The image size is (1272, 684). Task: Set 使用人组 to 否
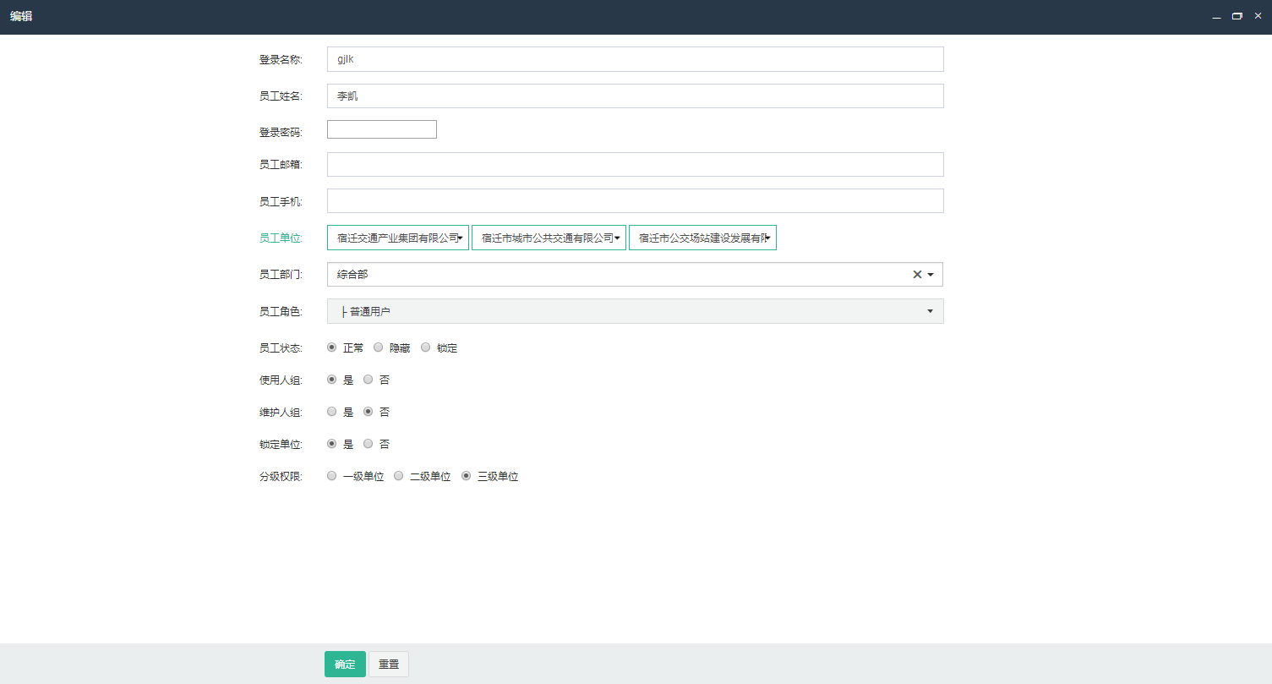[368, 380]
